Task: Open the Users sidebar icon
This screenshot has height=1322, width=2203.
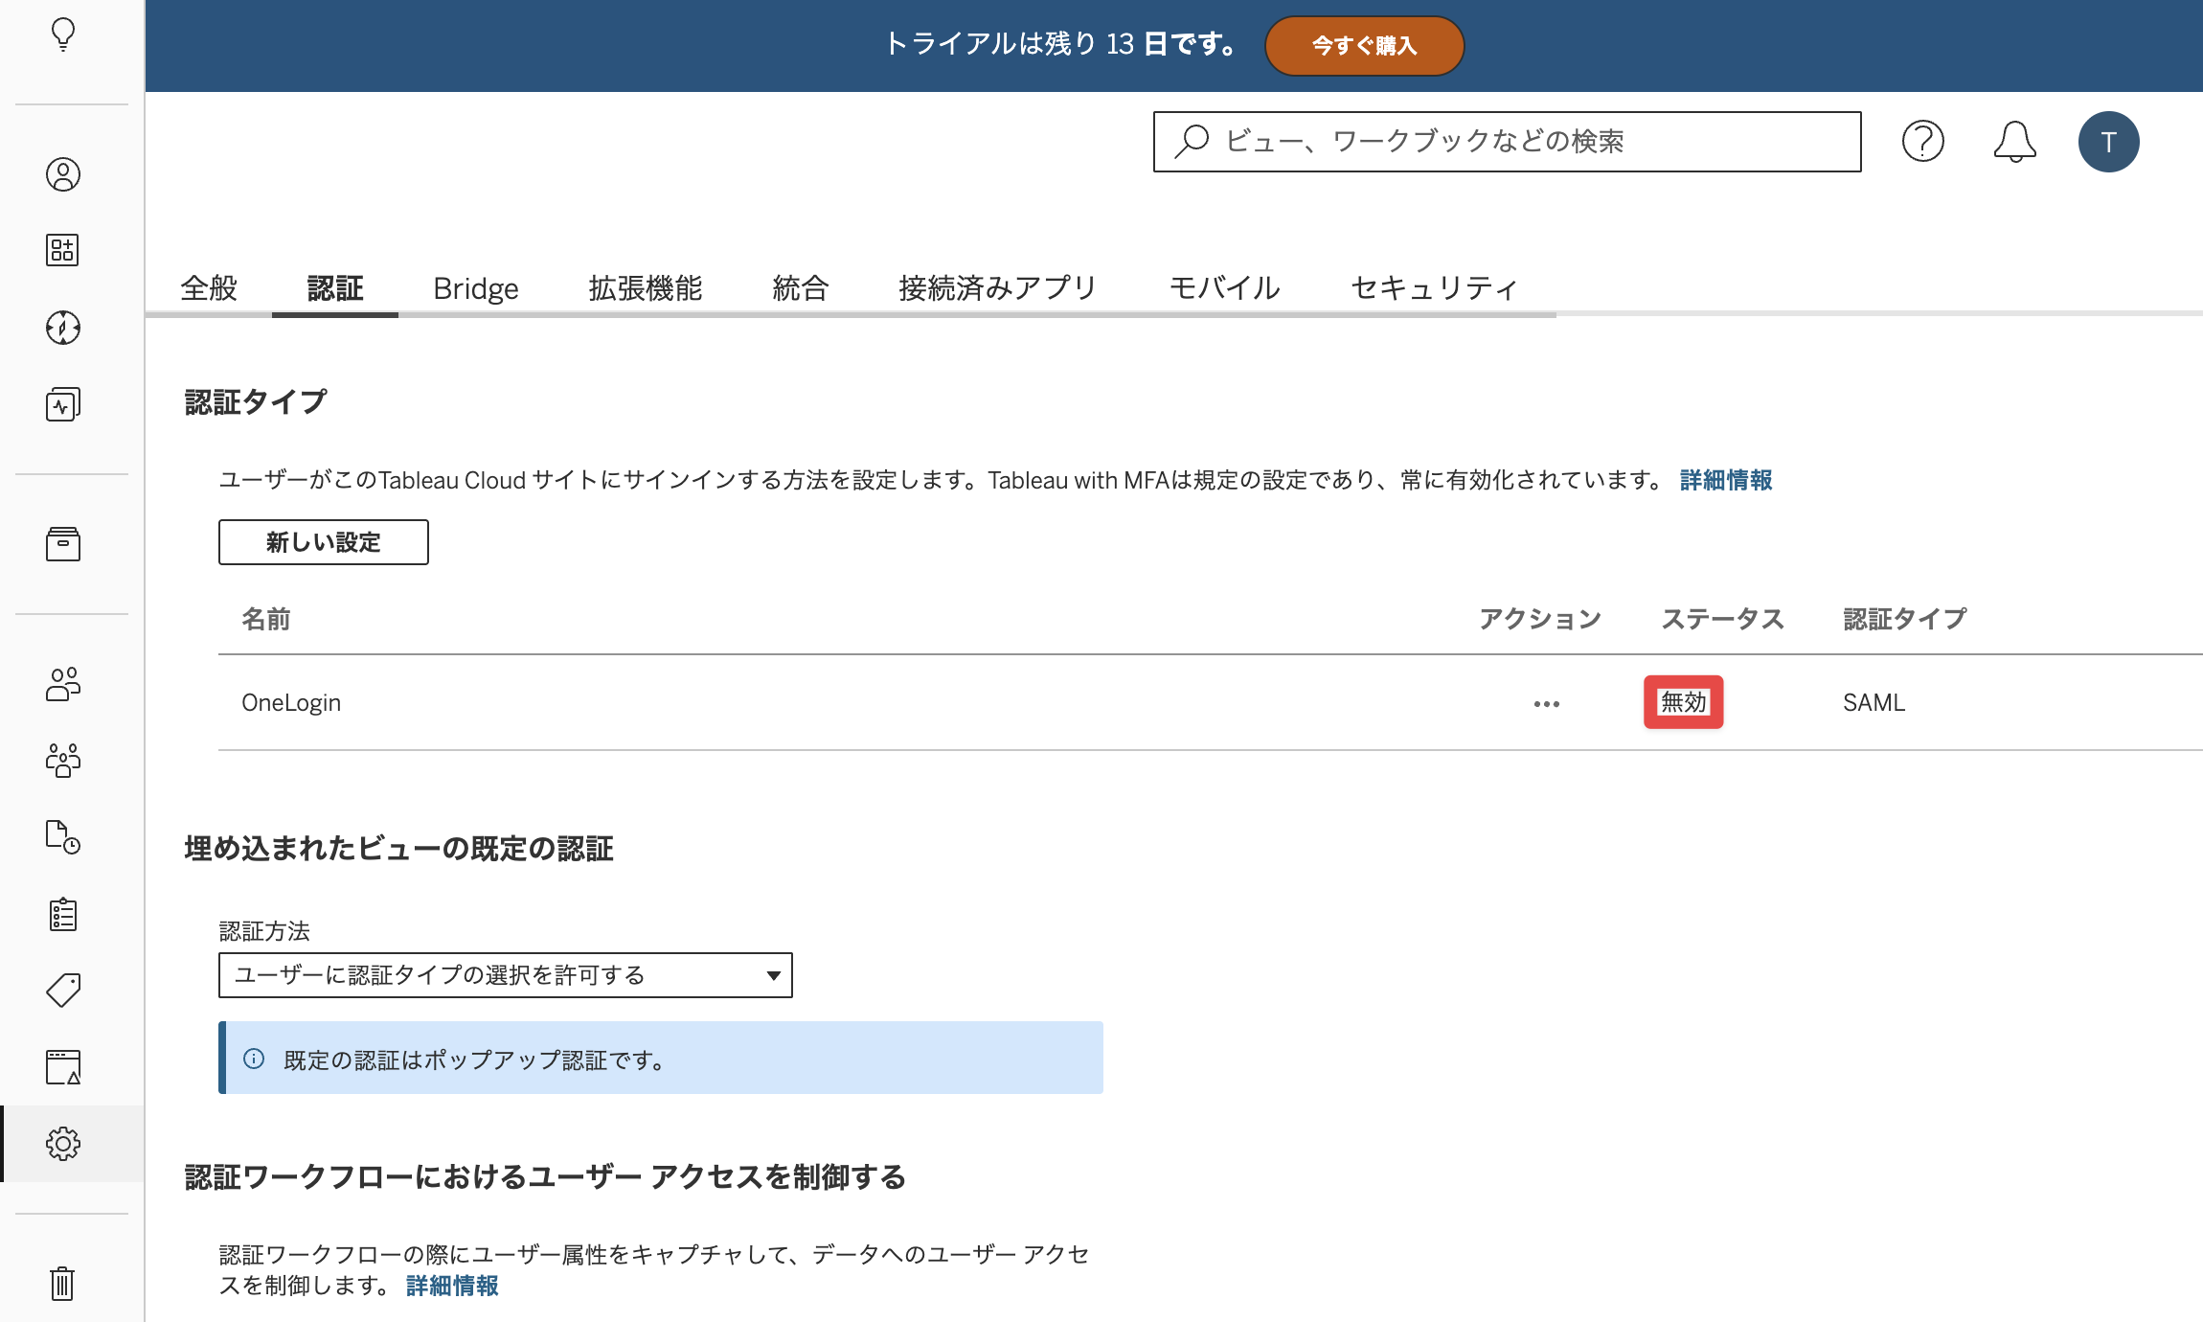Action: (x=63, y=684)
